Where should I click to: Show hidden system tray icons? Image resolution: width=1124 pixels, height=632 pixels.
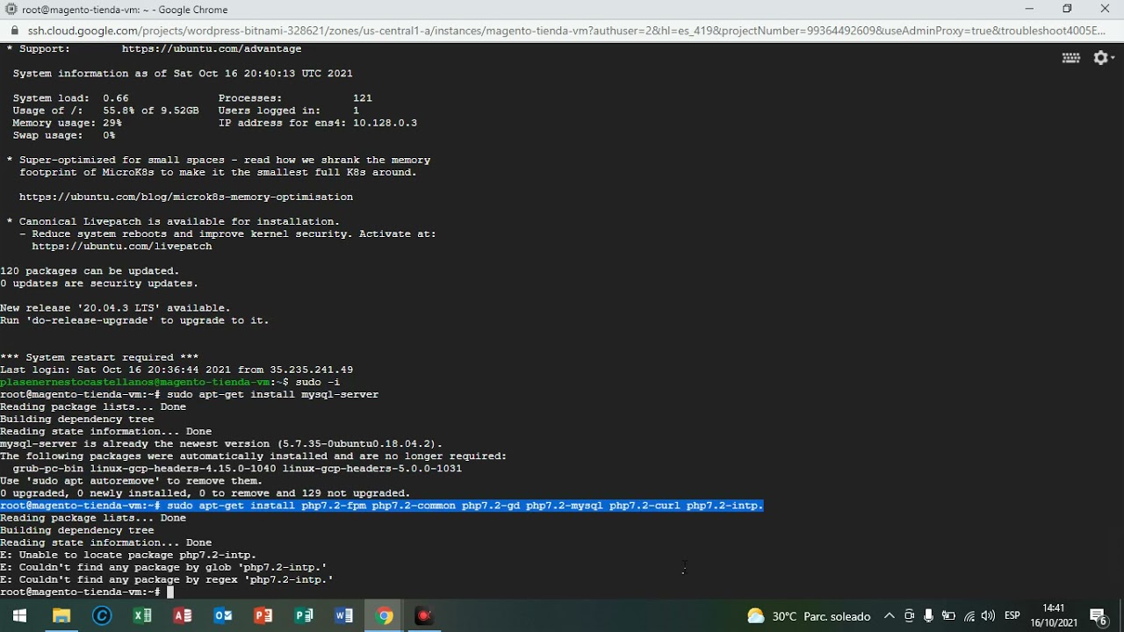[889, 616]
